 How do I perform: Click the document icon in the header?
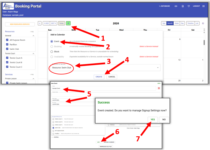click(183, 6)
